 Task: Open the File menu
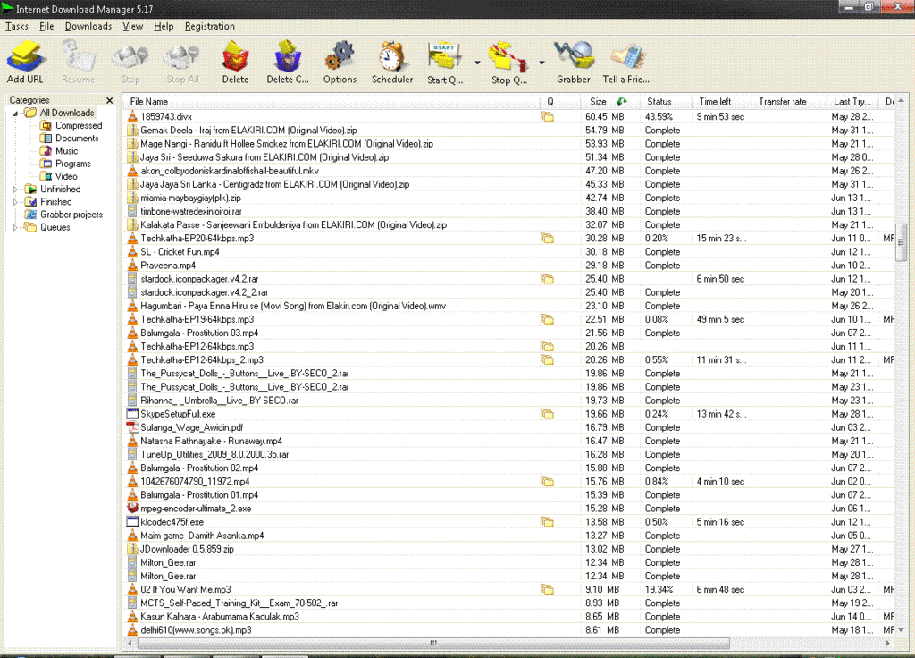pos(46,26)
